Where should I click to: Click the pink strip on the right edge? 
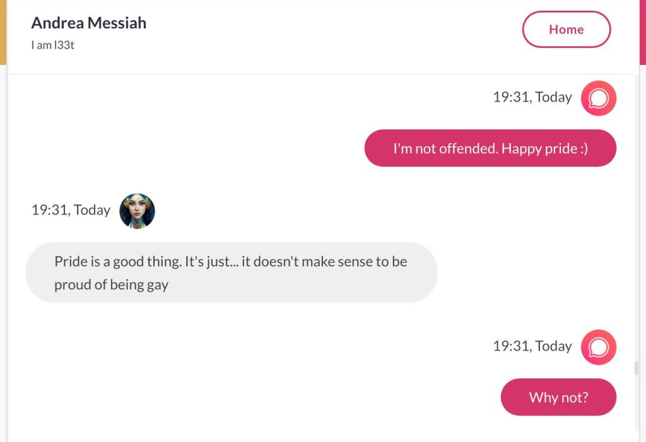click(643, 32)
